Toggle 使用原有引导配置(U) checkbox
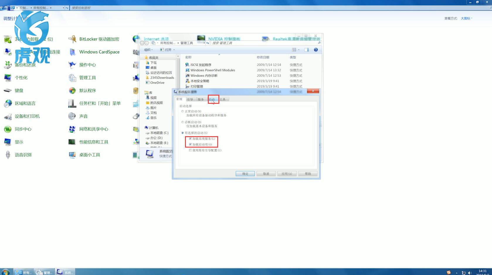The height and width of the screenshot is (275, 492). (190, 150)
